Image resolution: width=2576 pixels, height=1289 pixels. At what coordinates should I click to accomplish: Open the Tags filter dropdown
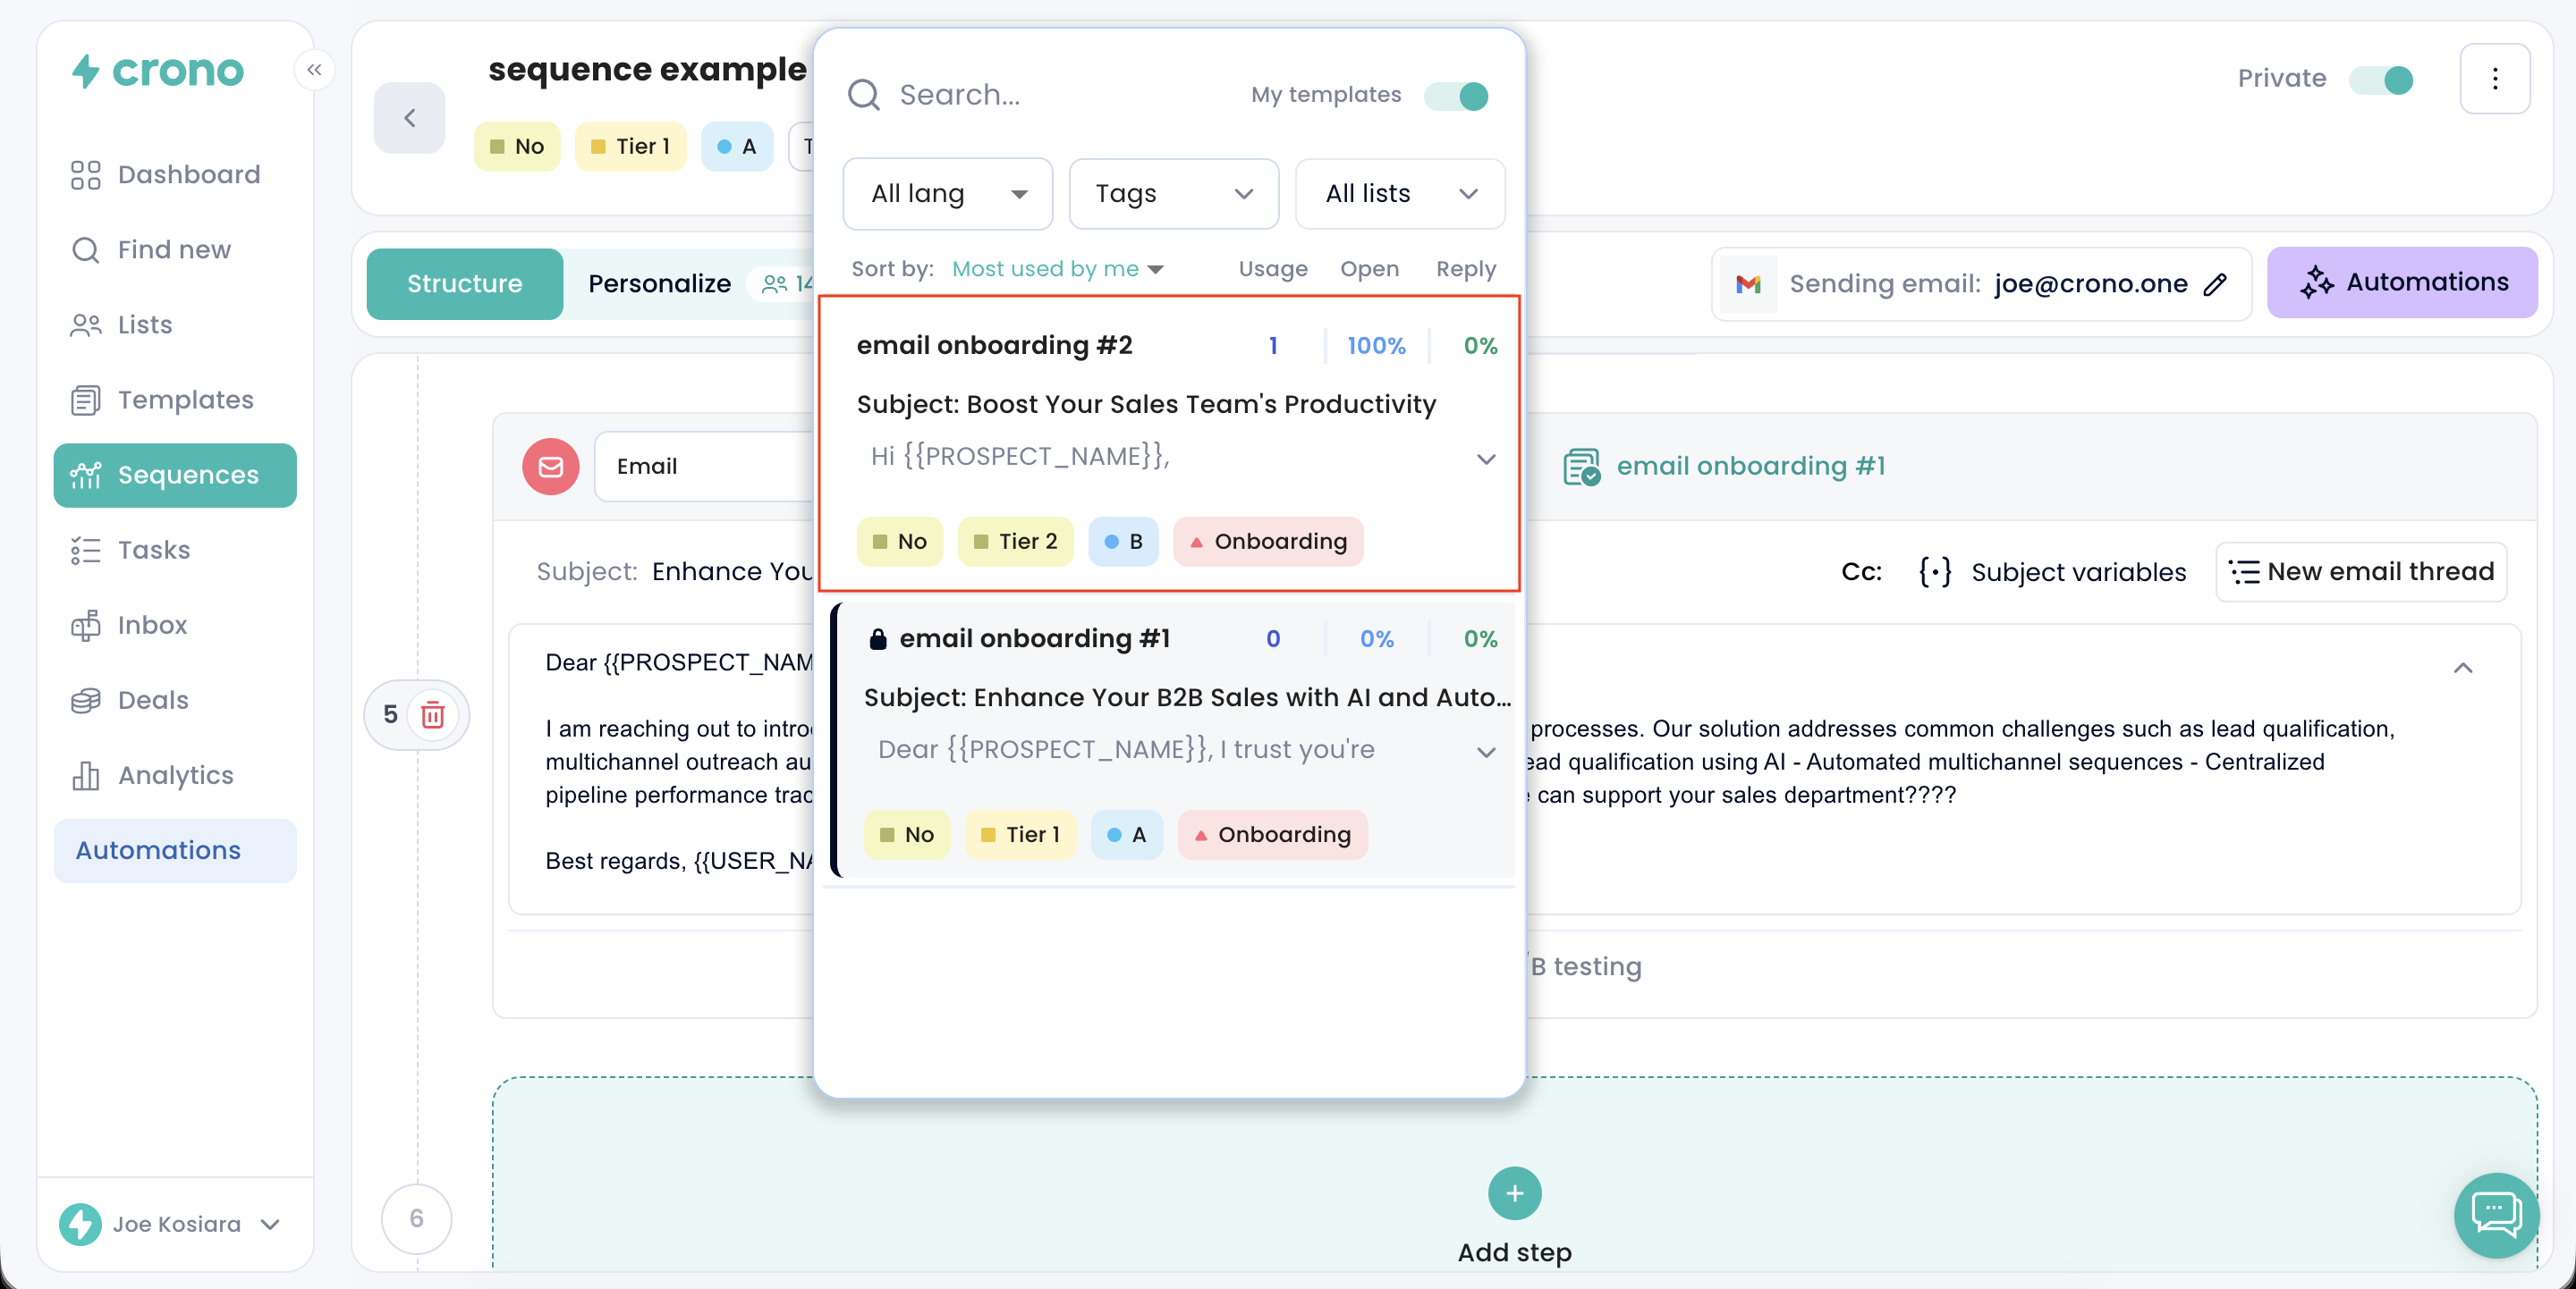[x=1173, y=194]
